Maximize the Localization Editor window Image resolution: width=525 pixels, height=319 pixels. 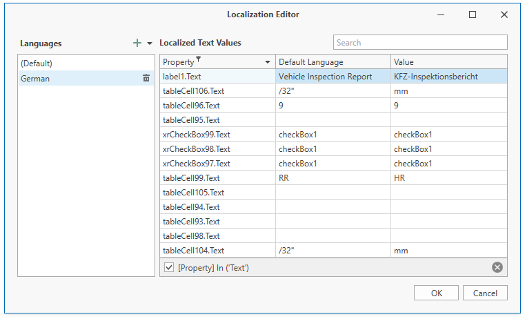point(473,14)
